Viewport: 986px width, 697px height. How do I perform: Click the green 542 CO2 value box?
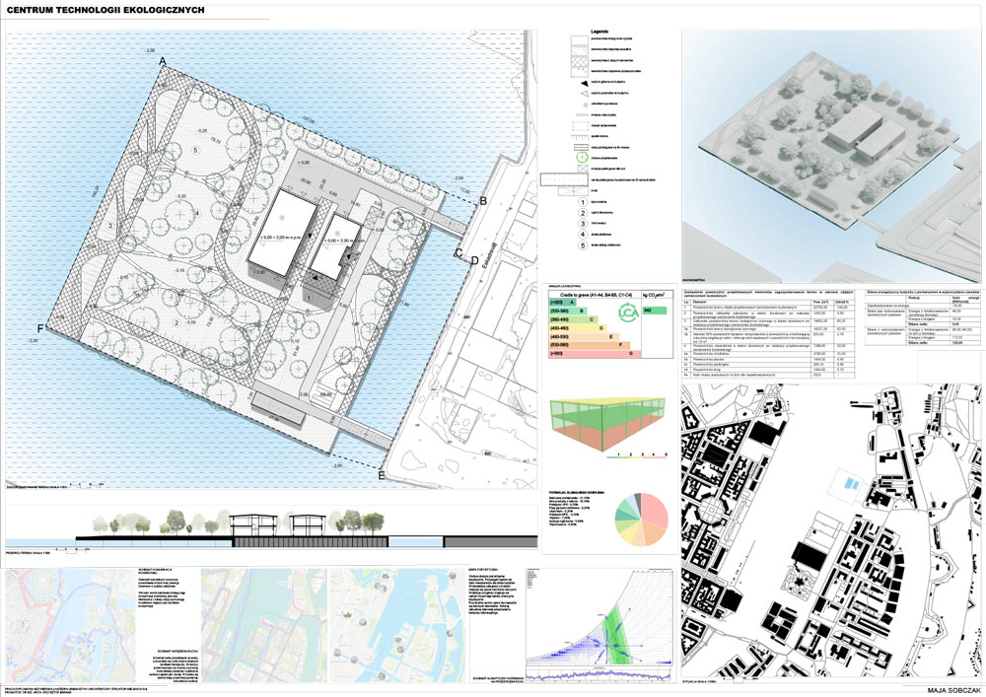coord(654,310)
